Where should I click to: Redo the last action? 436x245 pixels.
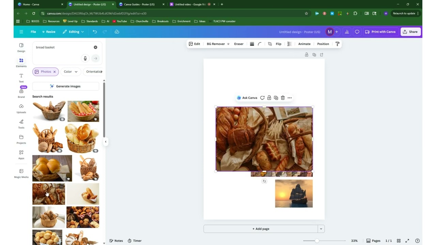[105, 32]
